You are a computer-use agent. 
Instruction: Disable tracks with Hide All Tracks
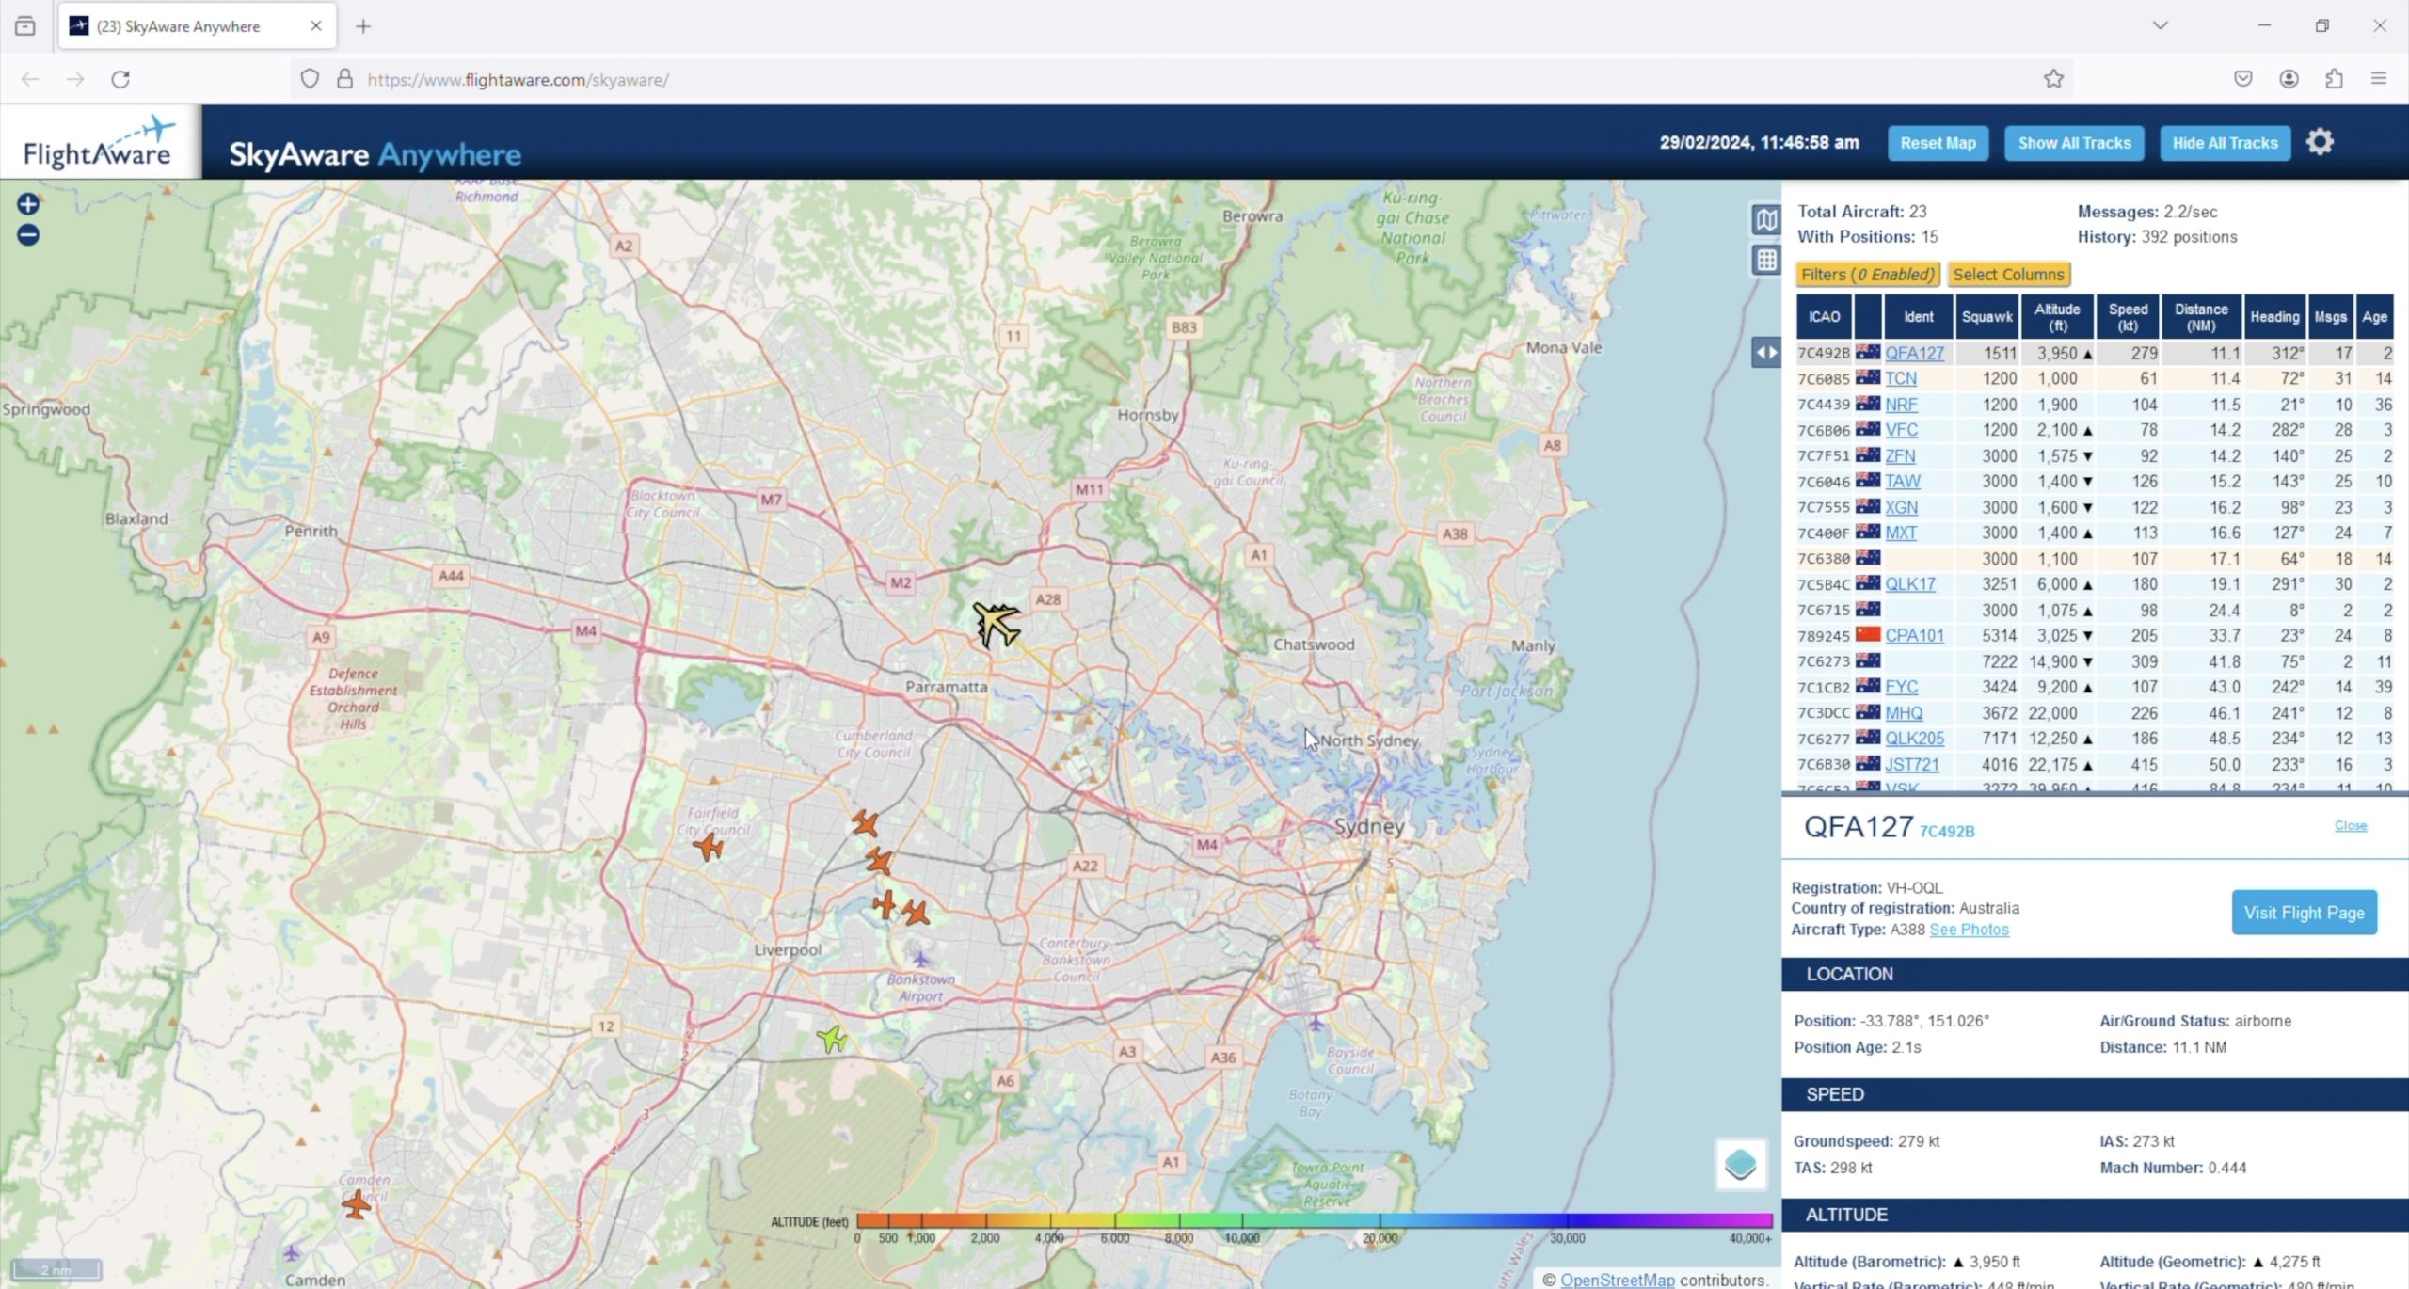click(2225, 143)
